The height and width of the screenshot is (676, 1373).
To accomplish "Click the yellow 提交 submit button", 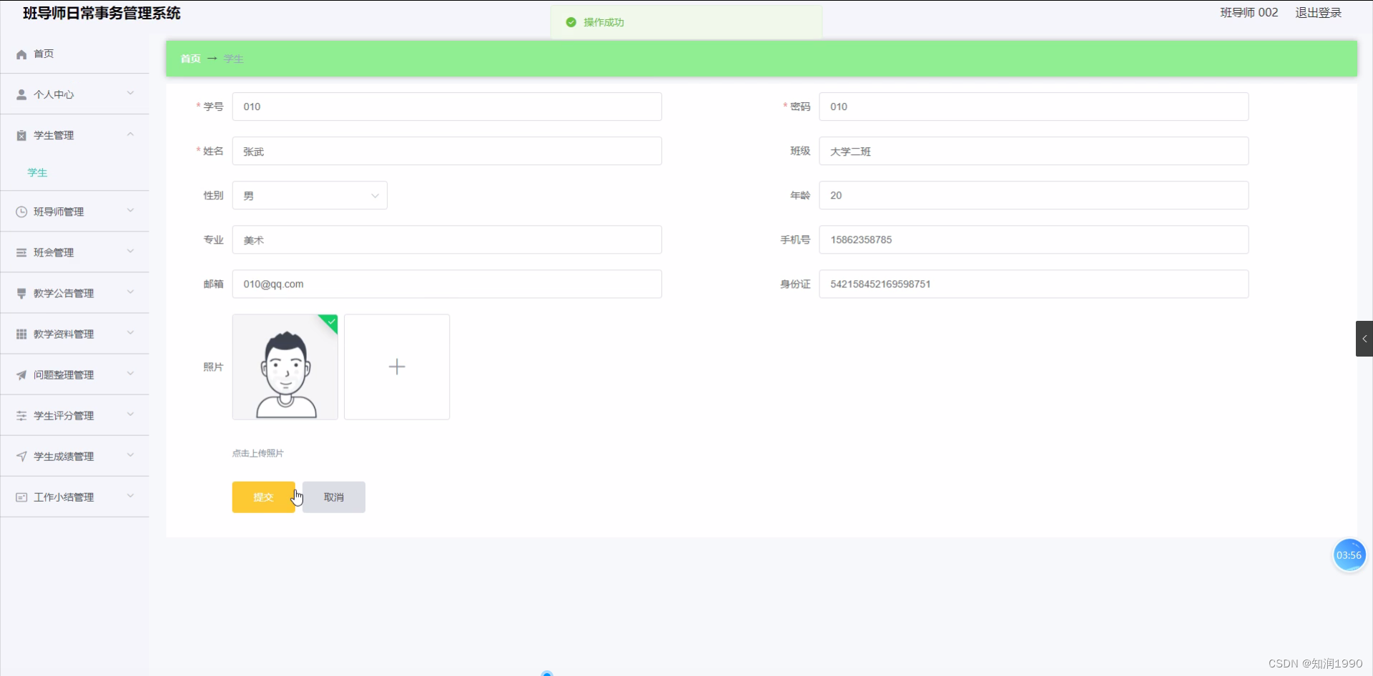I will [263, 497].
